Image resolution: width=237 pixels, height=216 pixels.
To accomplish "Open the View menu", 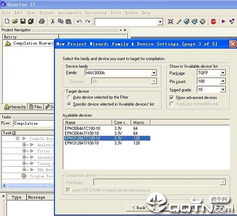I will 31,13.
